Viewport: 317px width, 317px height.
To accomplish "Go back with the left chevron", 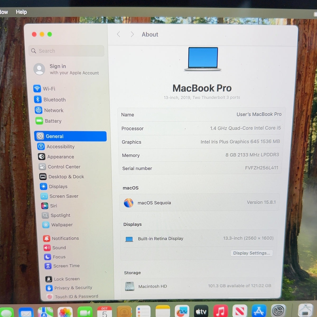I will pyautogui.click(x=118, y=34).
